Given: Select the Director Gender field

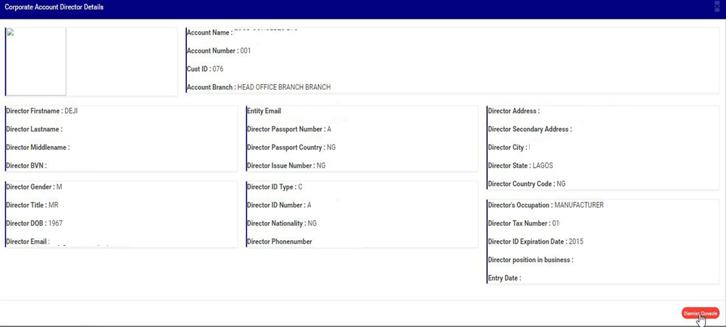Looking at the screenshot, I should point(34,187).
